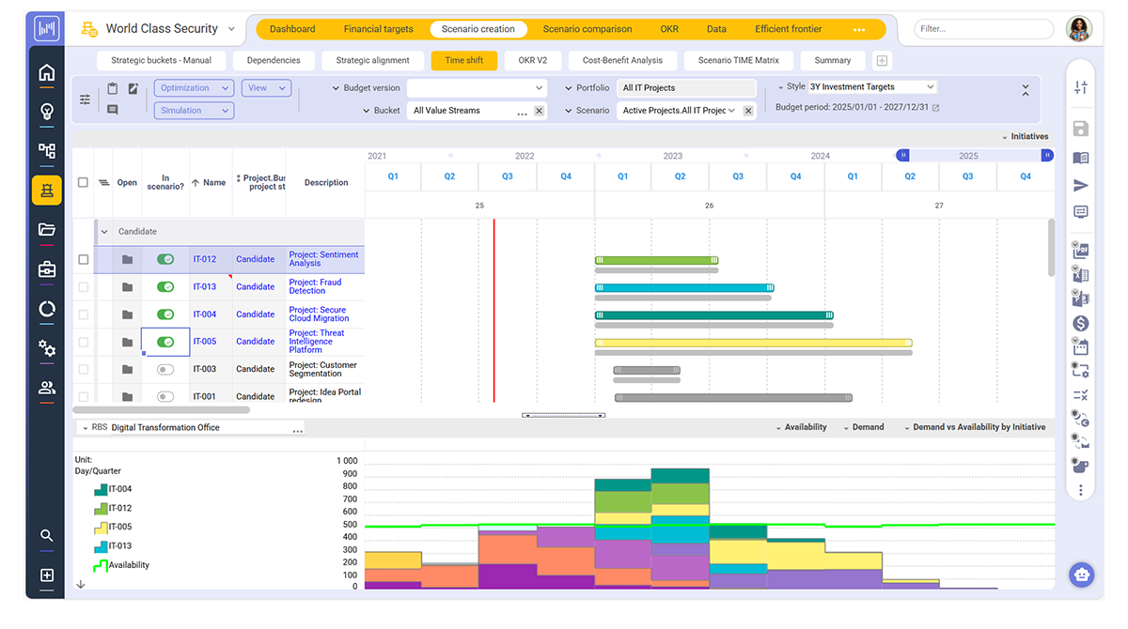The height and width of the screenshot is (629, 1128).
Task: Open the Cost-Benefit Analysis tab
Action: pyautogui.click(x=622, y=60)
